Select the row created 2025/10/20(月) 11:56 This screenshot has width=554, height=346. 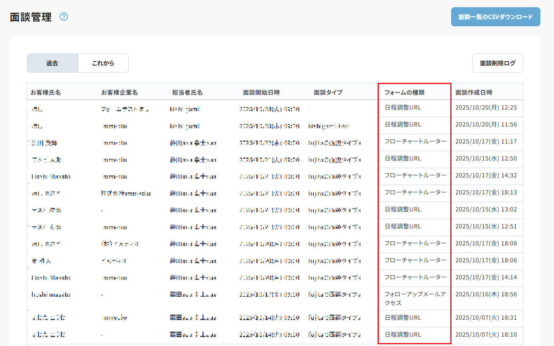(x=486, y=125)
